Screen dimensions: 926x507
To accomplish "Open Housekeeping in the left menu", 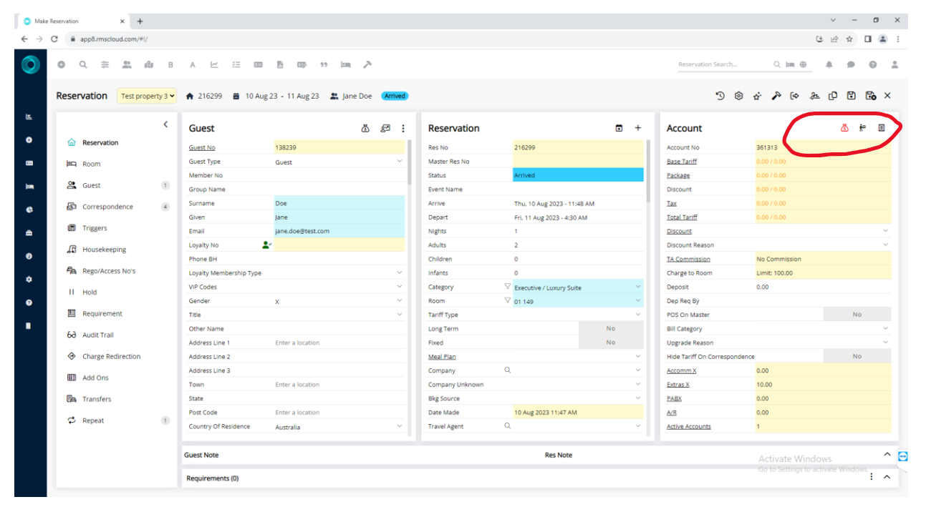I will (x=104, y=250).
